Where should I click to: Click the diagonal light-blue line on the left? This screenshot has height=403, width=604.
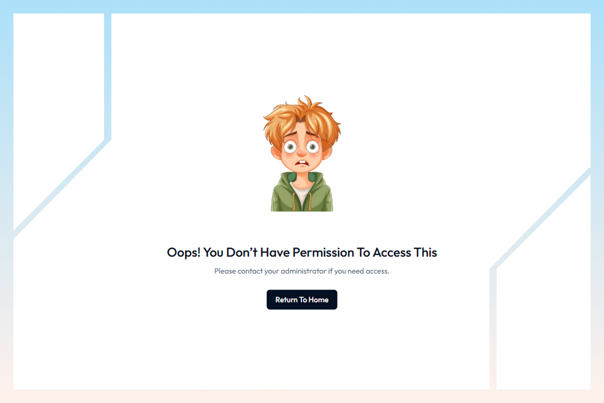[62, 189]
